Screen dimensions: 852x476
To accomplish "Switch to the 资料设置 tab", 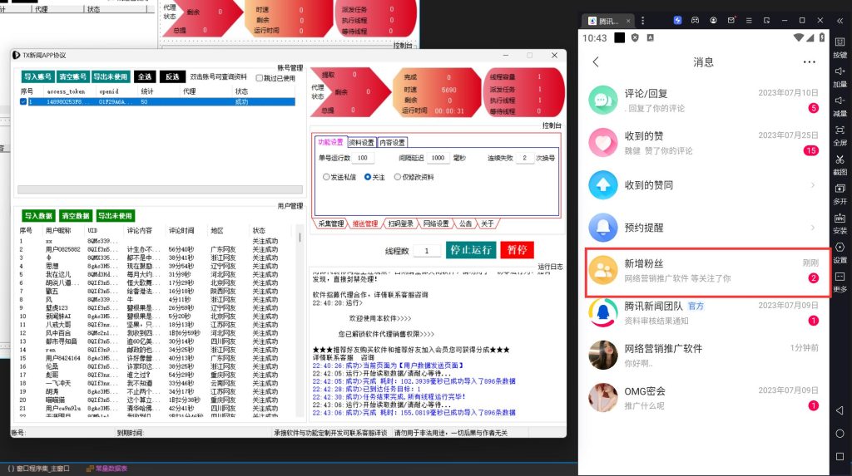I will (x=361, y=142).
